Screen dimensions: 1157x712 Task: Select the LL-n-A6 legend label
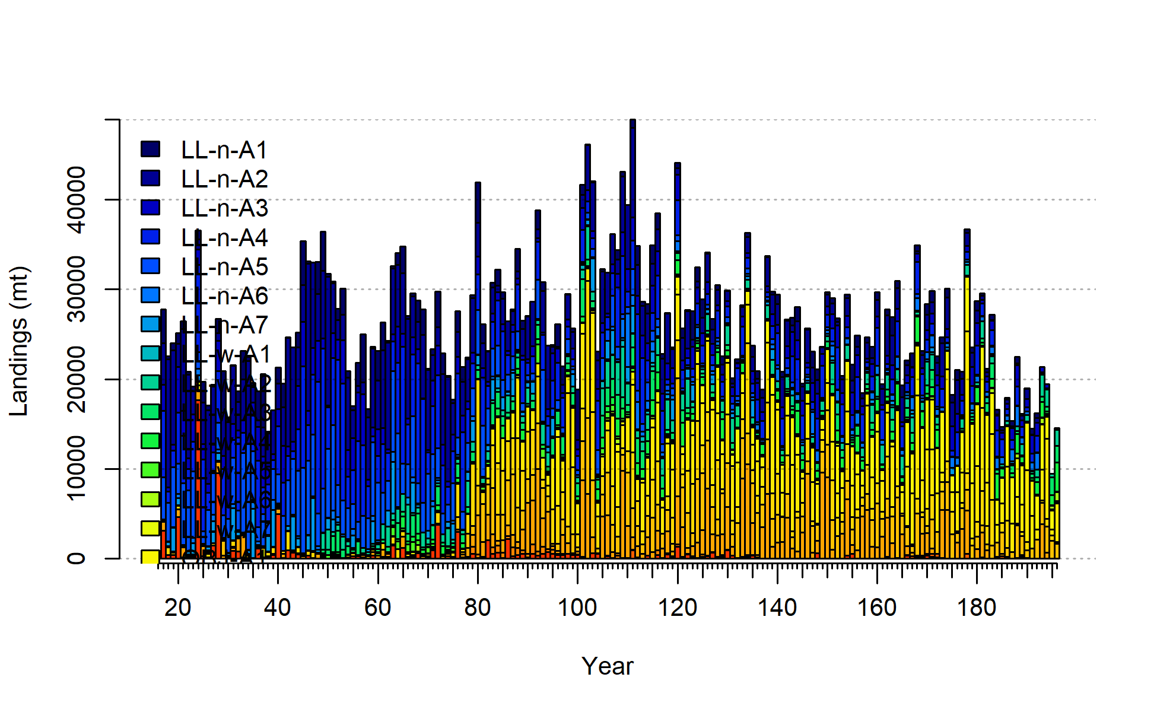pos(224,295)
